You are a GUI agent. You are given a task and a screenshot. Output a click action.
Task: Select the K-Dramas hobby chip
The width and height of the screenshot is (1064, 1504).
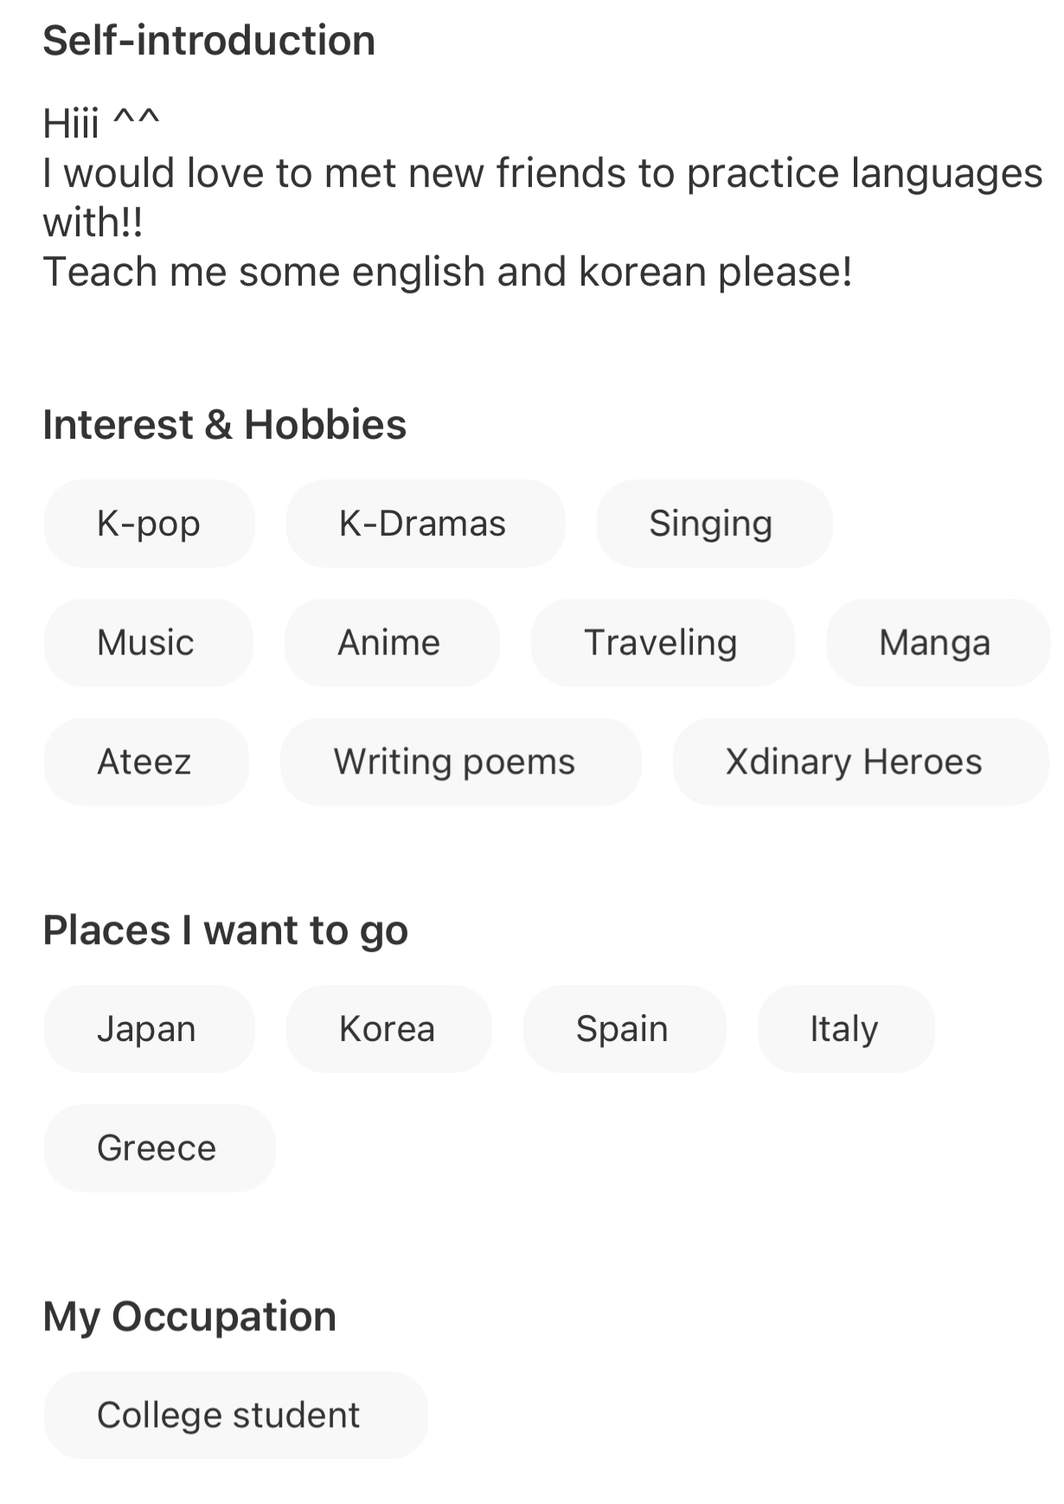click(425, 524)
